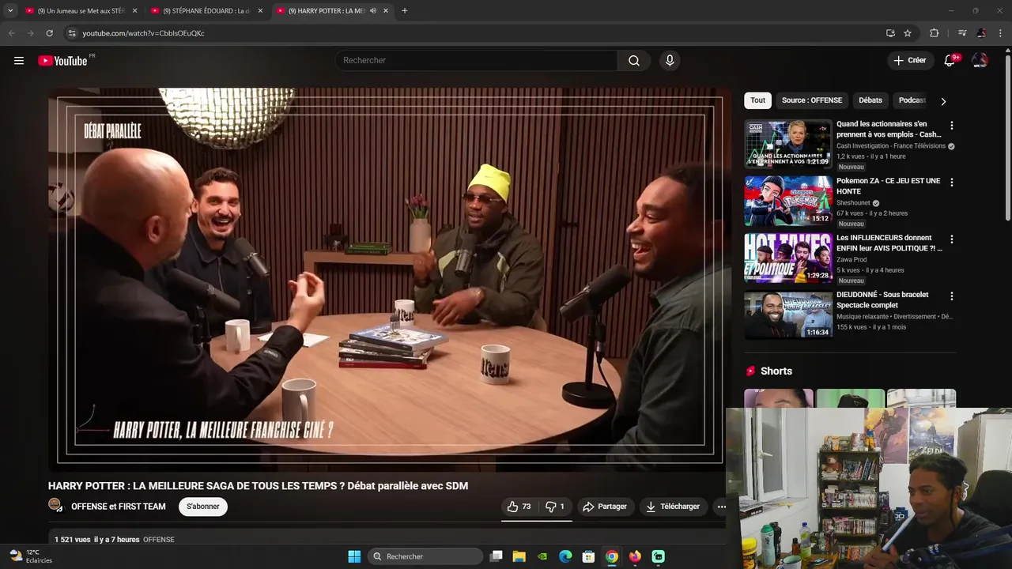
Task: Share video with Partager button
Action: (x=605, y=507)
